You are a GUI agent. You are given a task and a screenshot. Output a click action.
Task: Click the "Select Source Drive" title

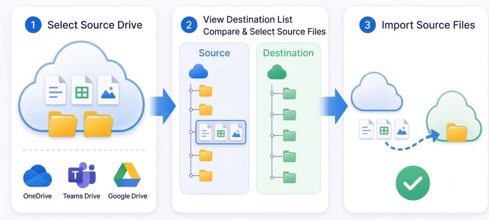pos(95,25)
